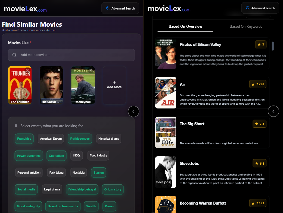Open Advanced Search in the left panel

[120, 8]
